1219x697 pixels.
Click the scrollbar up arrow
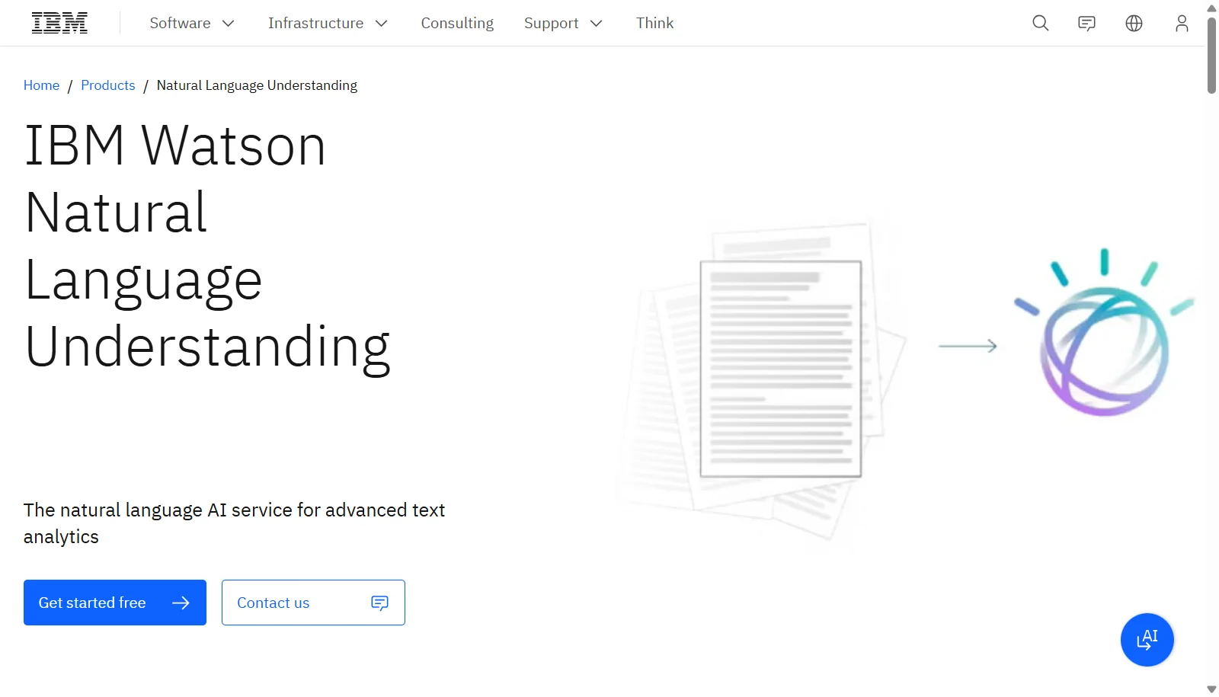click(x=1211, y=8)
